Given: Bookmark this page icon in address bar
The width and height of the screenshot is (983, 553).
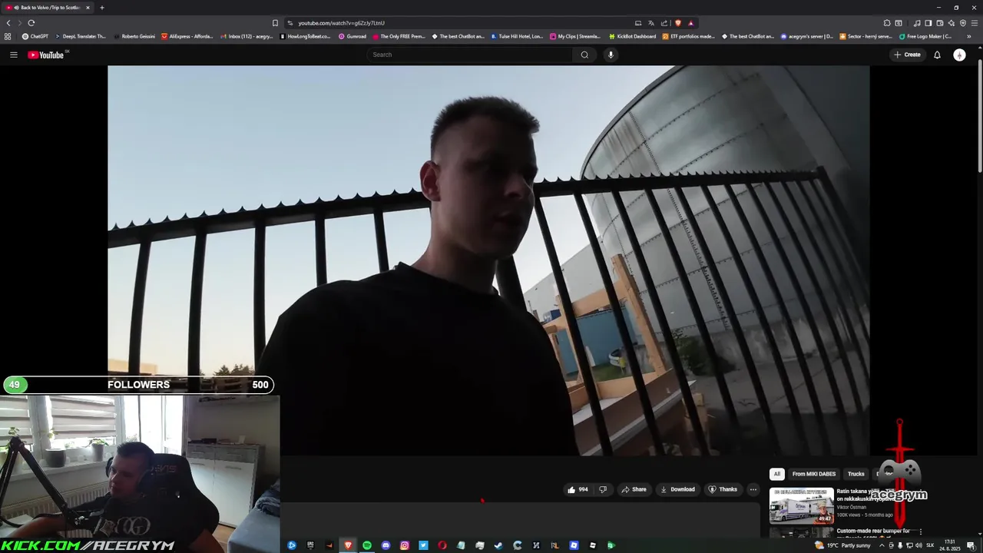Looking at the screenshot, I should click(x=275, y=23).
